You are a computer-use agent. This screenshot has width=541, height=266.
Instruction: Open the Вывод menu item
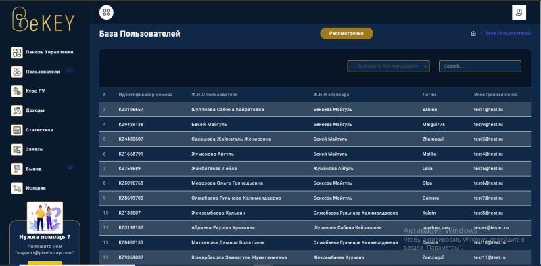tap(33, 169)
